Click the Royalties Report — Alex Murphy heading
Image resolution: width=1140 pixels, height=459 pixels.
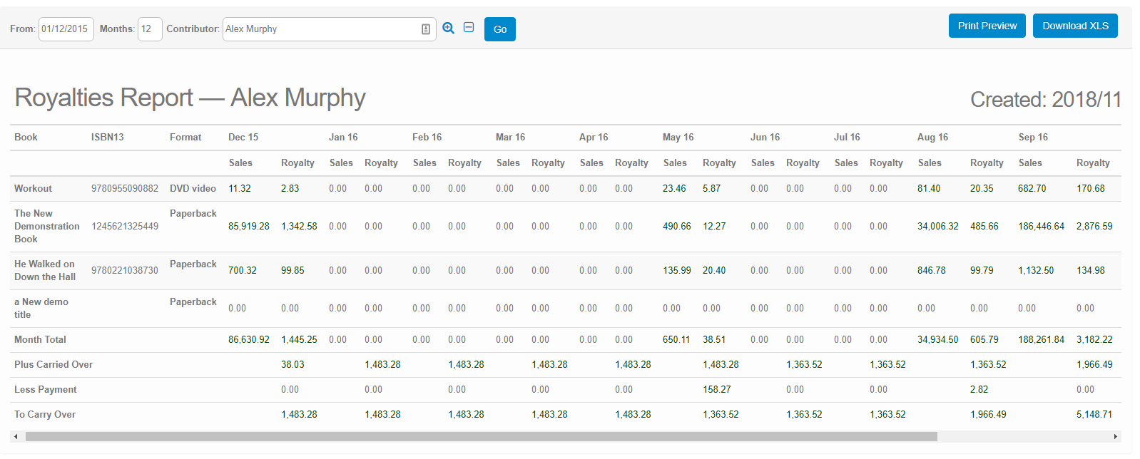190,98
